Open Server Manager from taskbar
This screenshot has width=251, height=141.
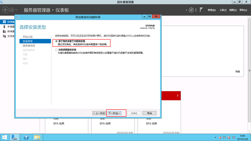click(x=14, y=137)
